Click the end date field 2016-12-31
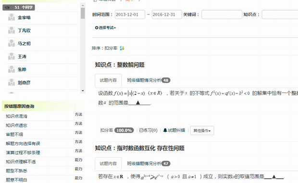The height and width of the screenshot is (183, 298). pos(167,14)
